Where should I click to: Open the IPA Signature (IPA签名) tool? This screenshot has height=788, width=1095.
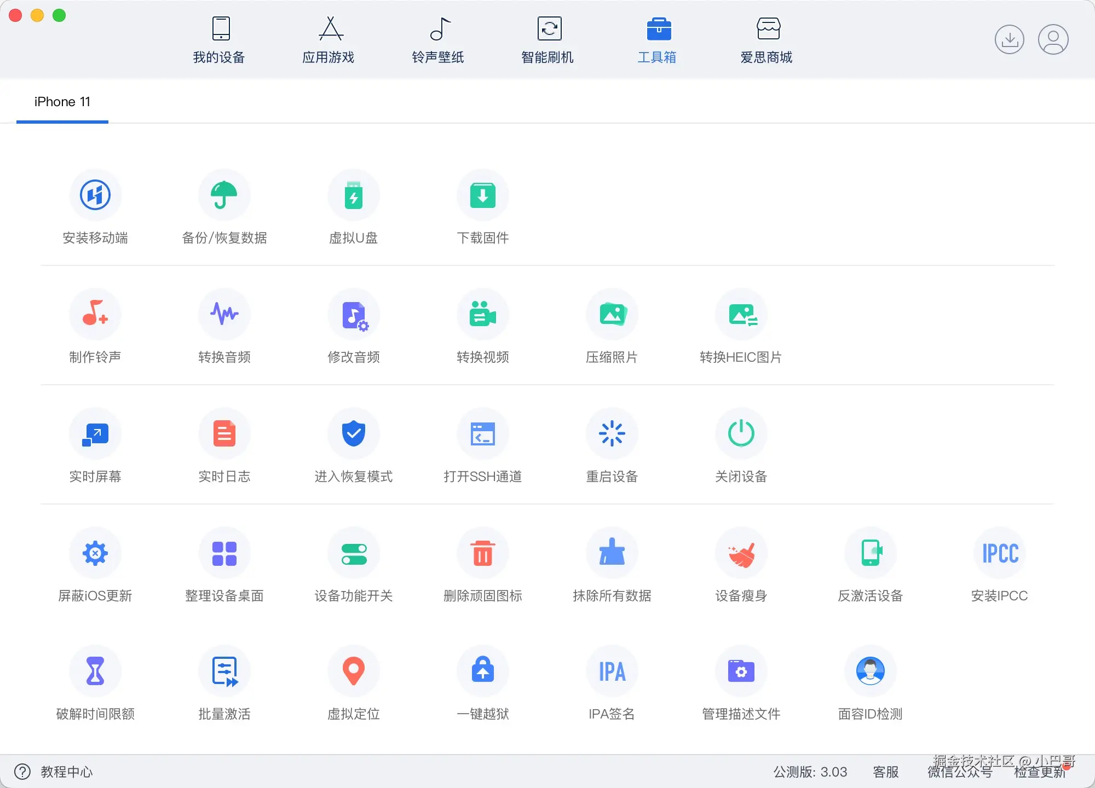[x=612, y=671]
